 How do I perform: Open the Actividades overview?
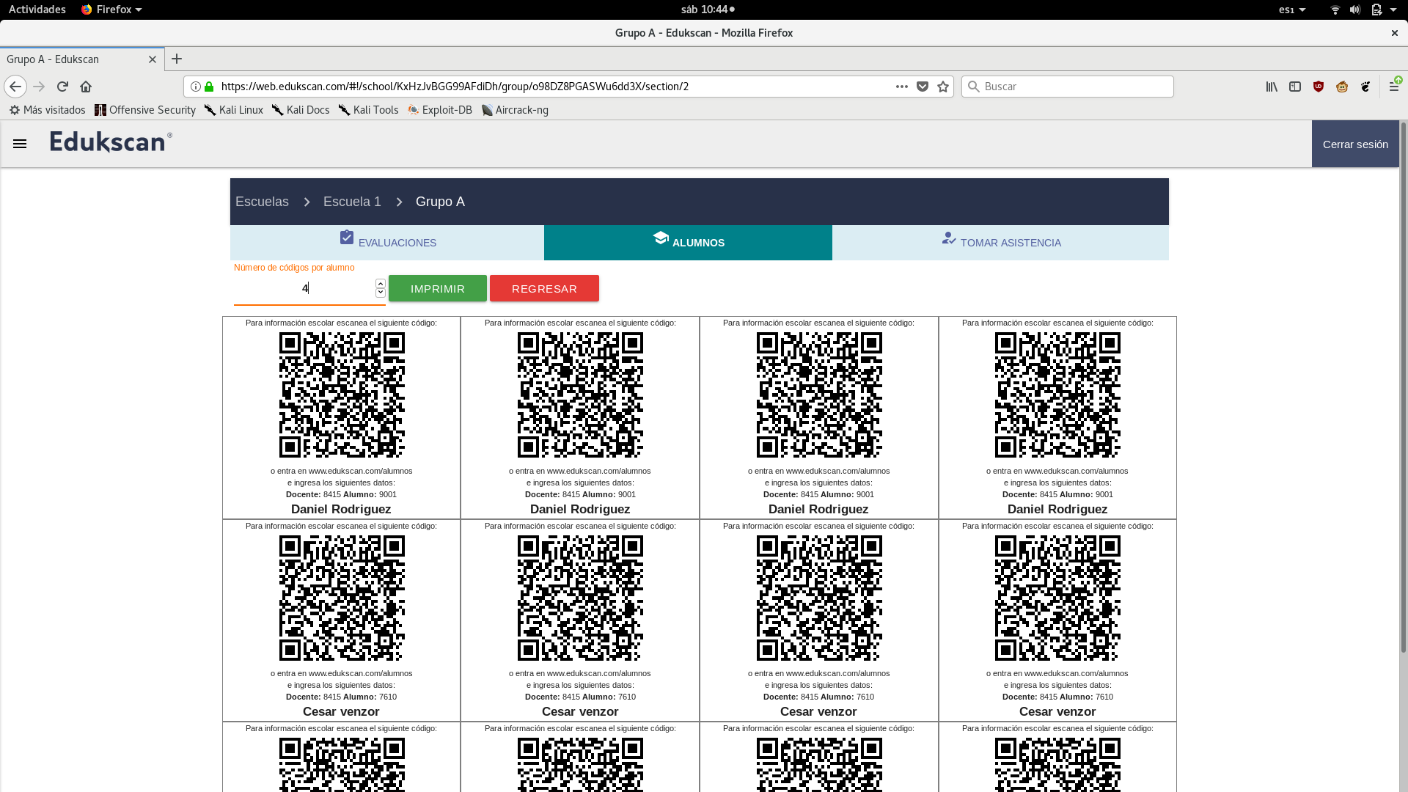(37, 10)
